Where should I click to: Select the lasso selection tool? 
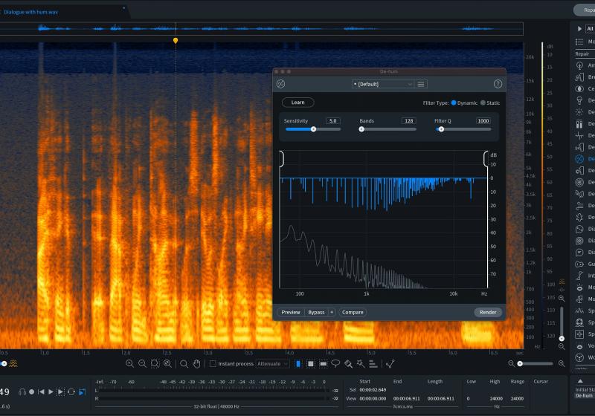(x=335, y=364)
